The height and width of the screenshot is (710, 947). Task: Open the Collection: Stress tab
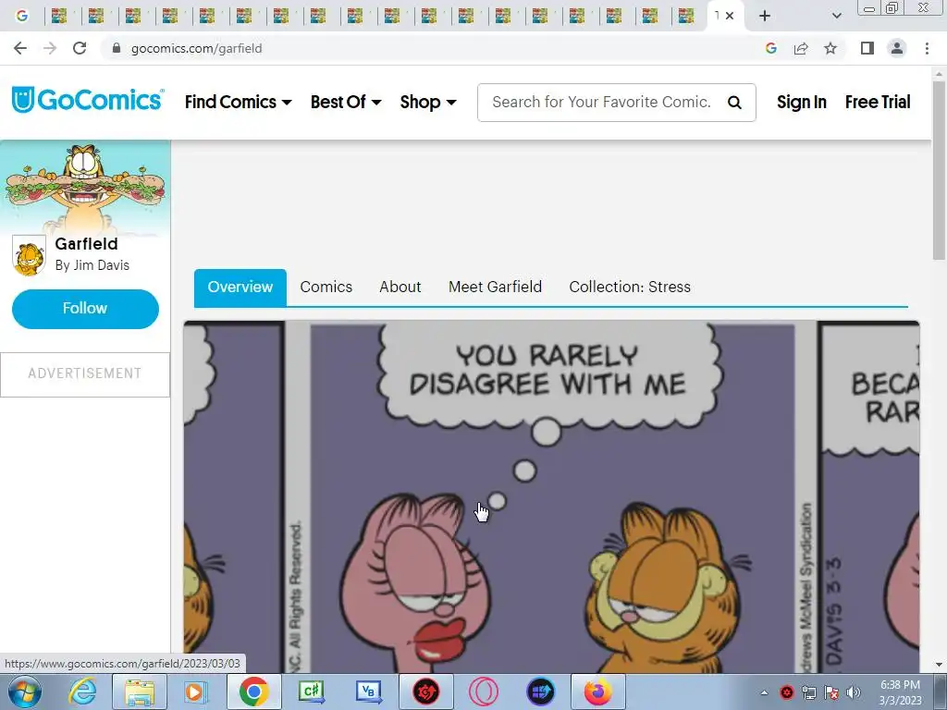629,287
